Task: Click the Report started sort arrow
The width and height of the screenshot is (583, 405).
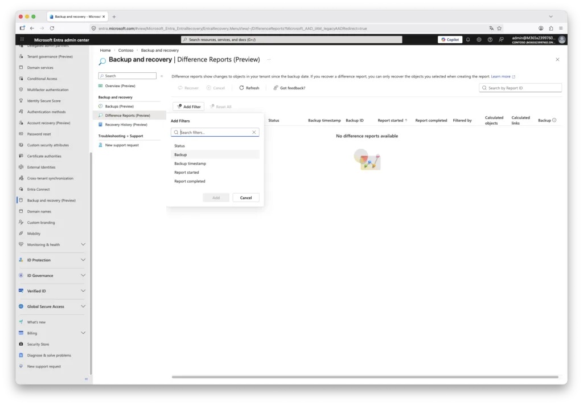Action: pyautogui.click(x=405, y=120)
